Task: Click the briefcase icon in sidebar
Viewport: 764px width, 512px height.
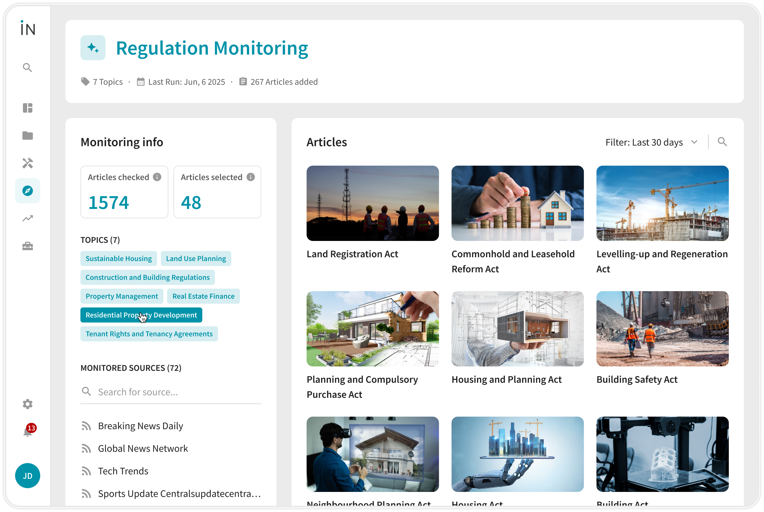Action: coord(27,246)
